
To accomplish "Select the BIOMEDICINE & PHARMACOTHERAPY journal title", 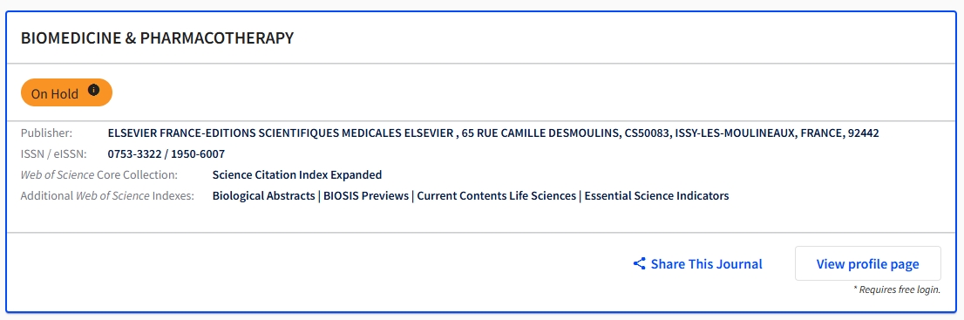I will click(x=158, y=37).
